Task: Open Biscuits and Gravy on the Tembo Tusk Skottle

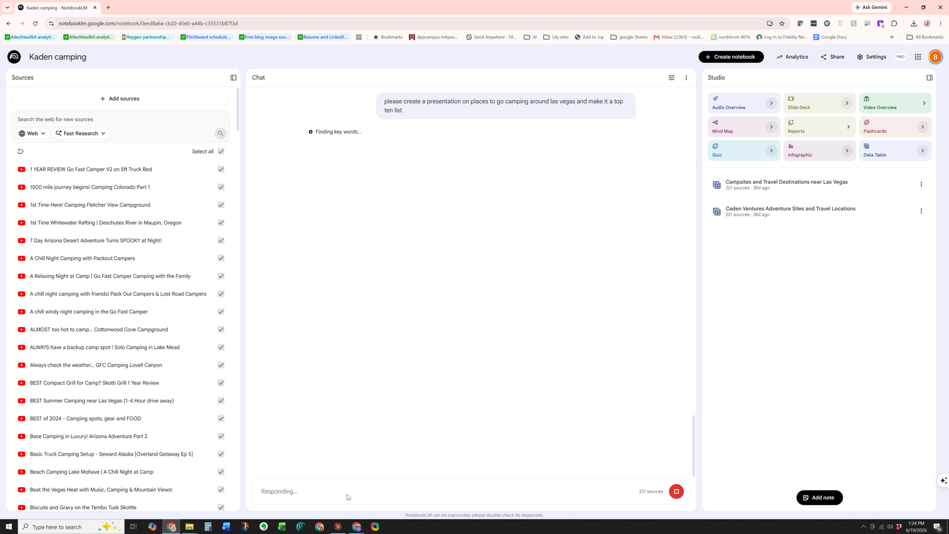Action: click(83, 507)
